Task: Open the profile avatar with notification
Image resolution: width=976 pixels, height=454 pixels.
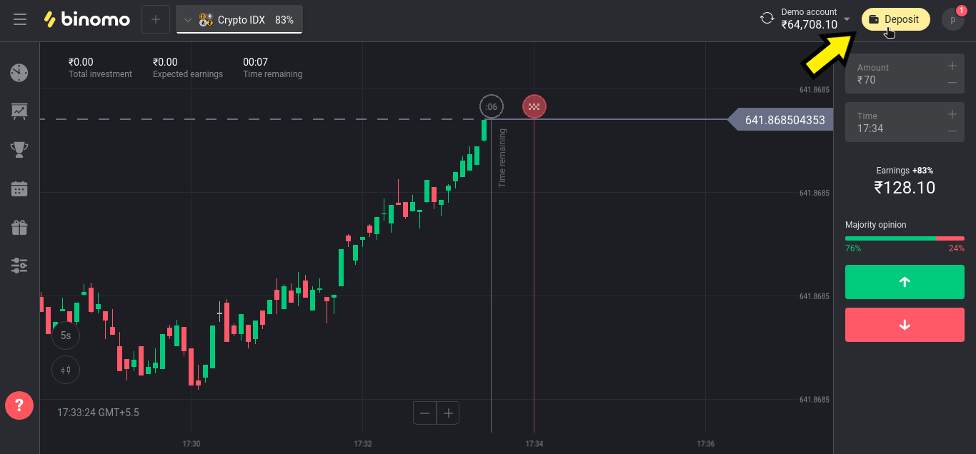Action: coord(952,19)
